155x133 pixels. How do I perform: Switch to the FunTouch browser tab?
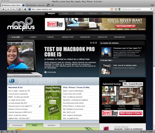tap(38, 5)
